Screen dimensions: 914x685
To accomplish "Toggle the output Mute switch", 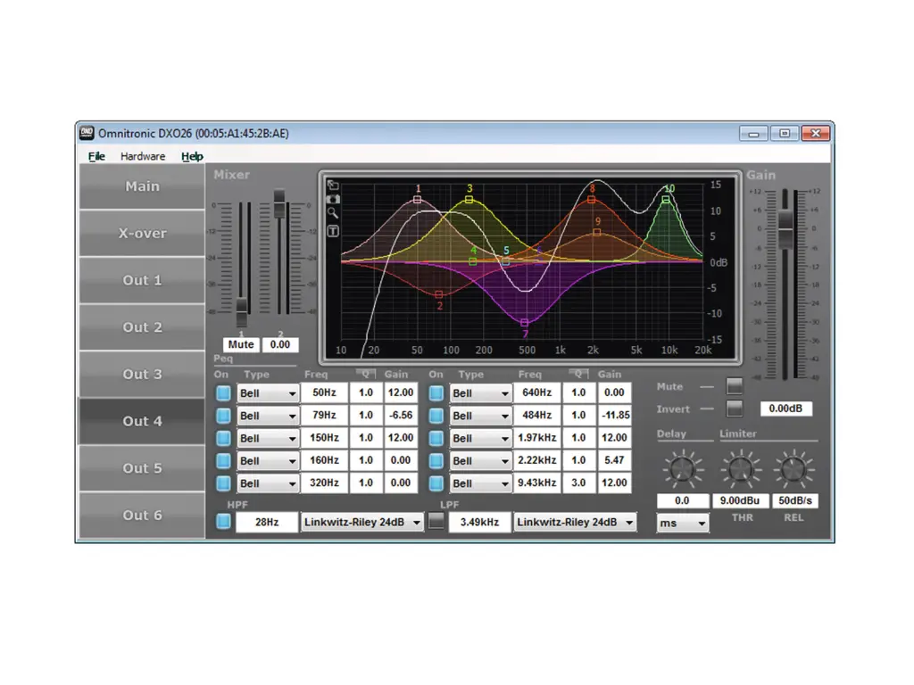I will (734, 386).
